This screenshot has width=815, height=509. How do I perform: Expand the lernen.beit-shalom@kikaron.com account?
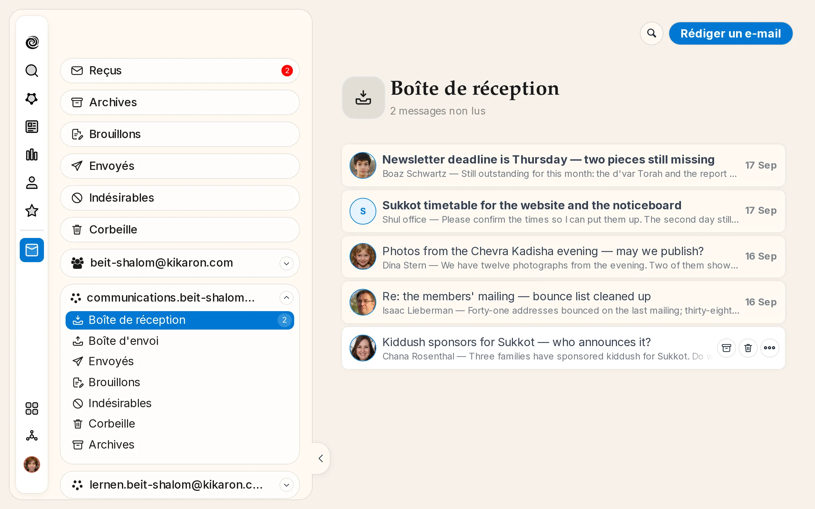coord(287,485)
